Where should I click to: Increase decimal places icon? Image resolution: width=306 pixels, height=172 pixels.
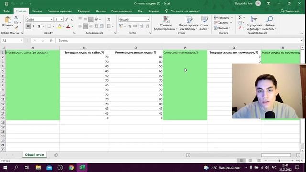point(142,26)
